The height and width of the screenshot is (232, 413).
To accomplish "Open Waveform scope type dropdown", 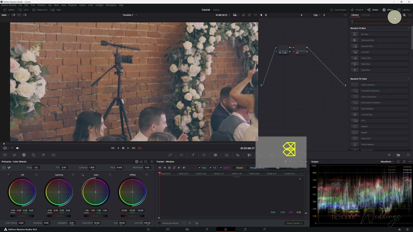I will [387, 161].
